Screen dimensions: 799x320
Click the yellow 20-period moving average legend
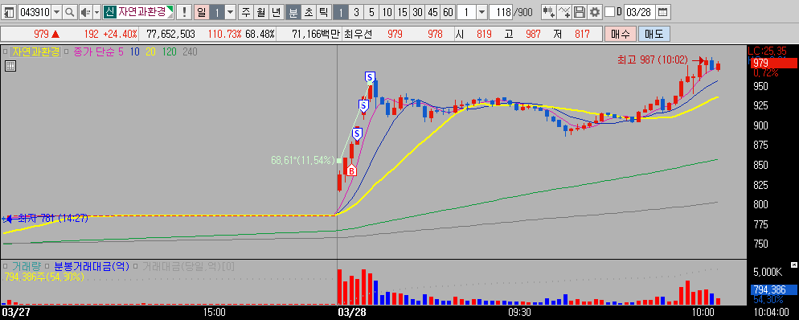[x=151, y=51]
